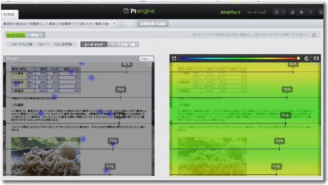
Task: Click the 78% scroll reach marker in click panel
Action: (x=120, y=89)
